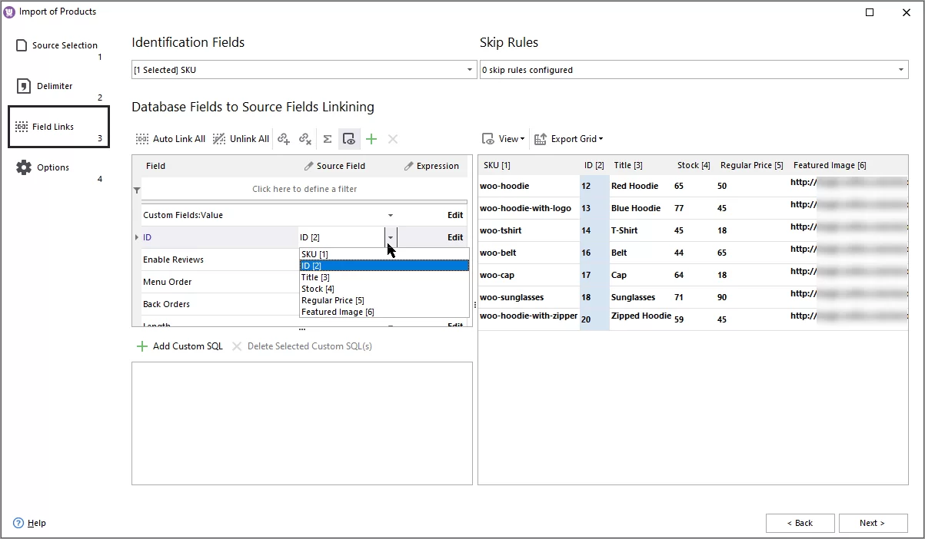Viewport: 925px width, 539px height.
Task: Click the Next button
Action: tap(872, 523)
